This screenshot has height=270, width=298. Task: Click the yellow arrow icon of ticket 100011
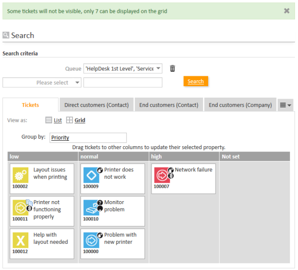(x=20, y=208)
